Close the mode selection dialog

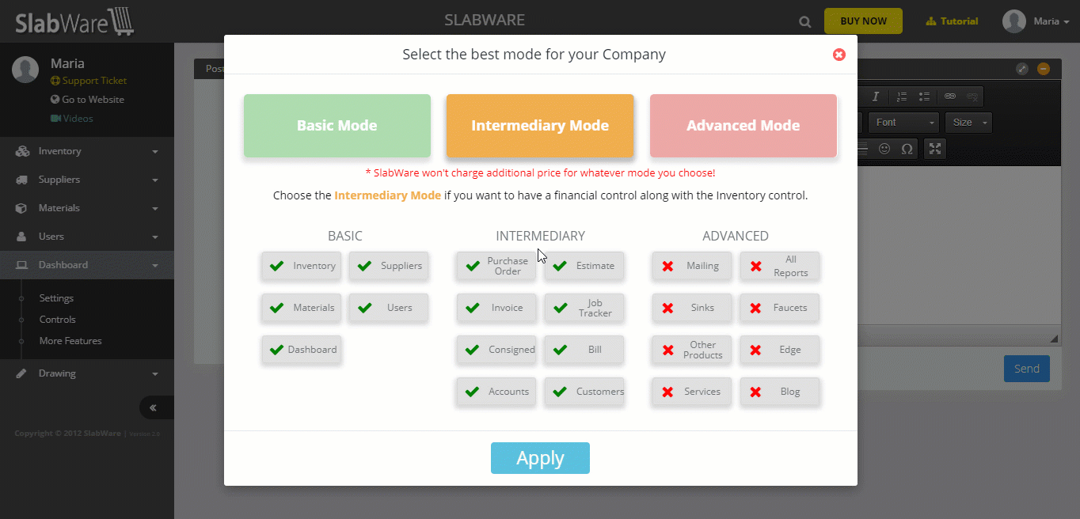[x=839, y=55]
